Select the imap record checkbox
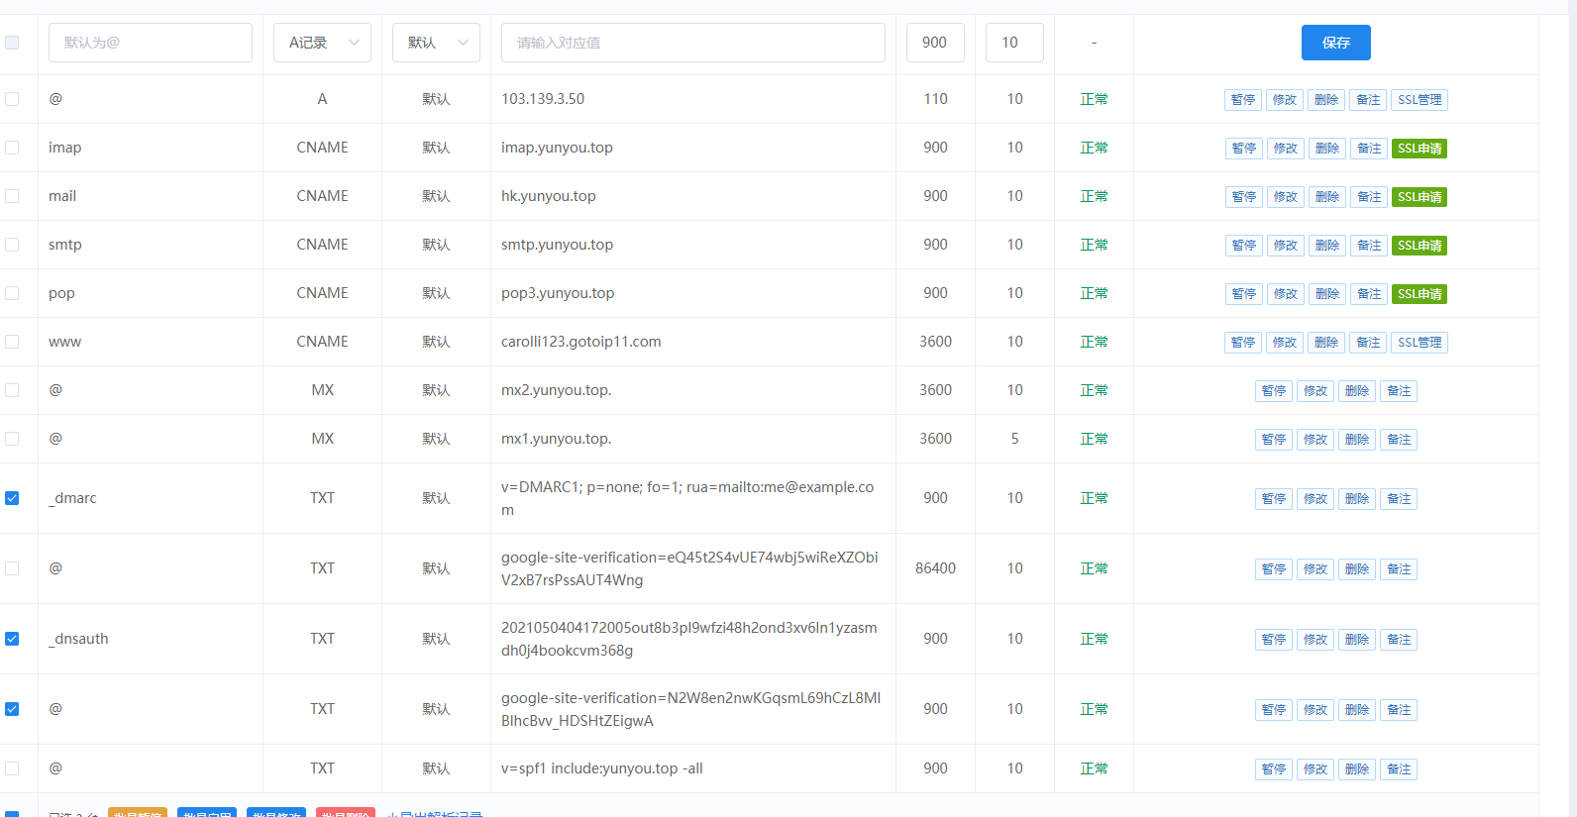This screenshot has height=817, width=1577. 12,148
